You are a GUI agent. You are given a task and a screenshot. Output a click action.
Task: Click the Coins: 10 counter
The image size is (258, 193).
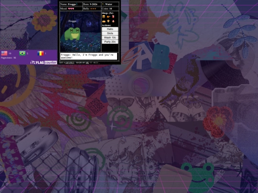pos(107,9)
